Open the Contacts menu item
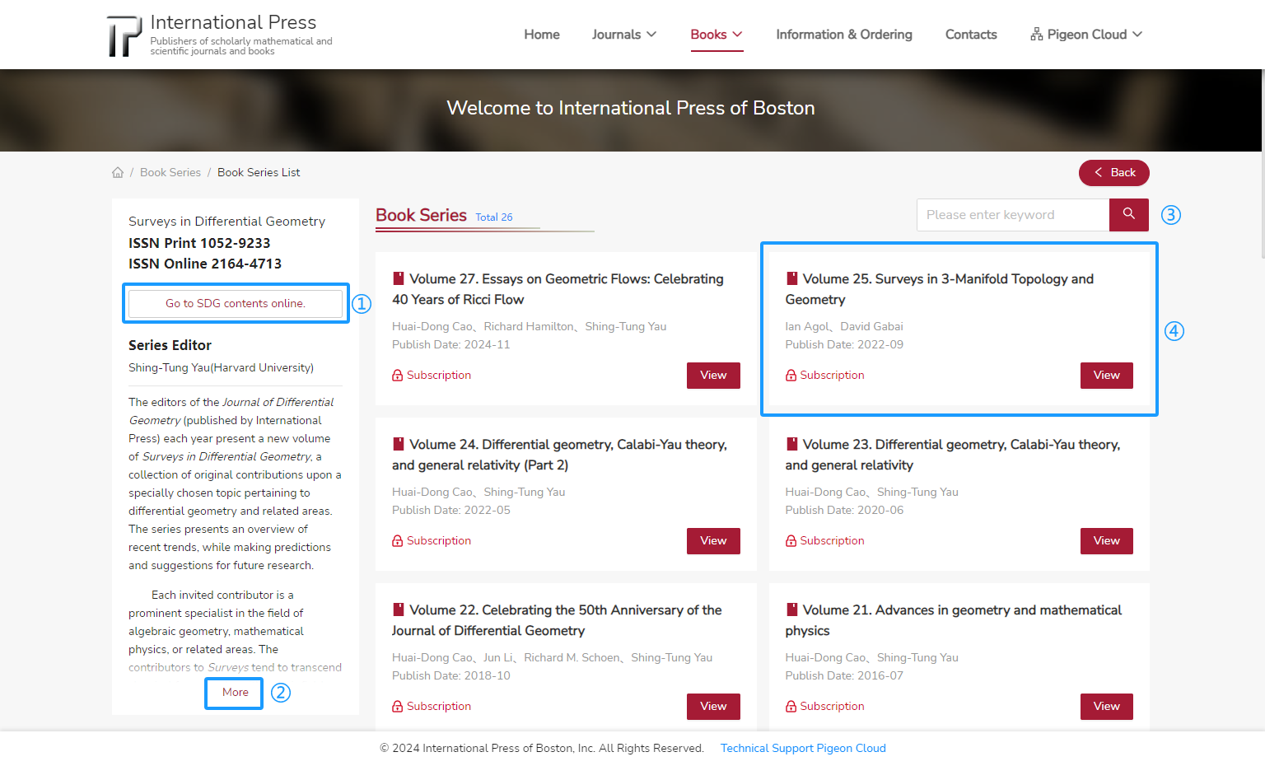Viewport: 1265px width, 766px height. [971, 35]
